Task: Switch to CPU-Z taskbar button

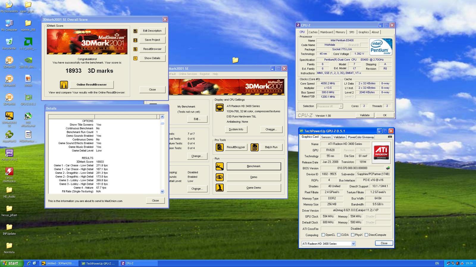Action: point(138,263)
